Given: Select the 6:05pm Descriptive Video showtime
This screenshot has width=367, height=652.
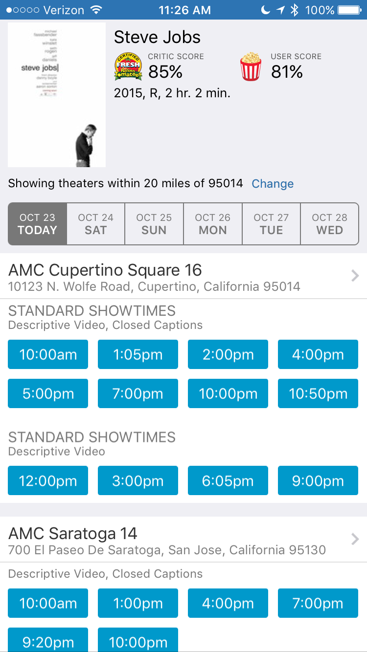Looking at the screenshot, I should point(228,480).
